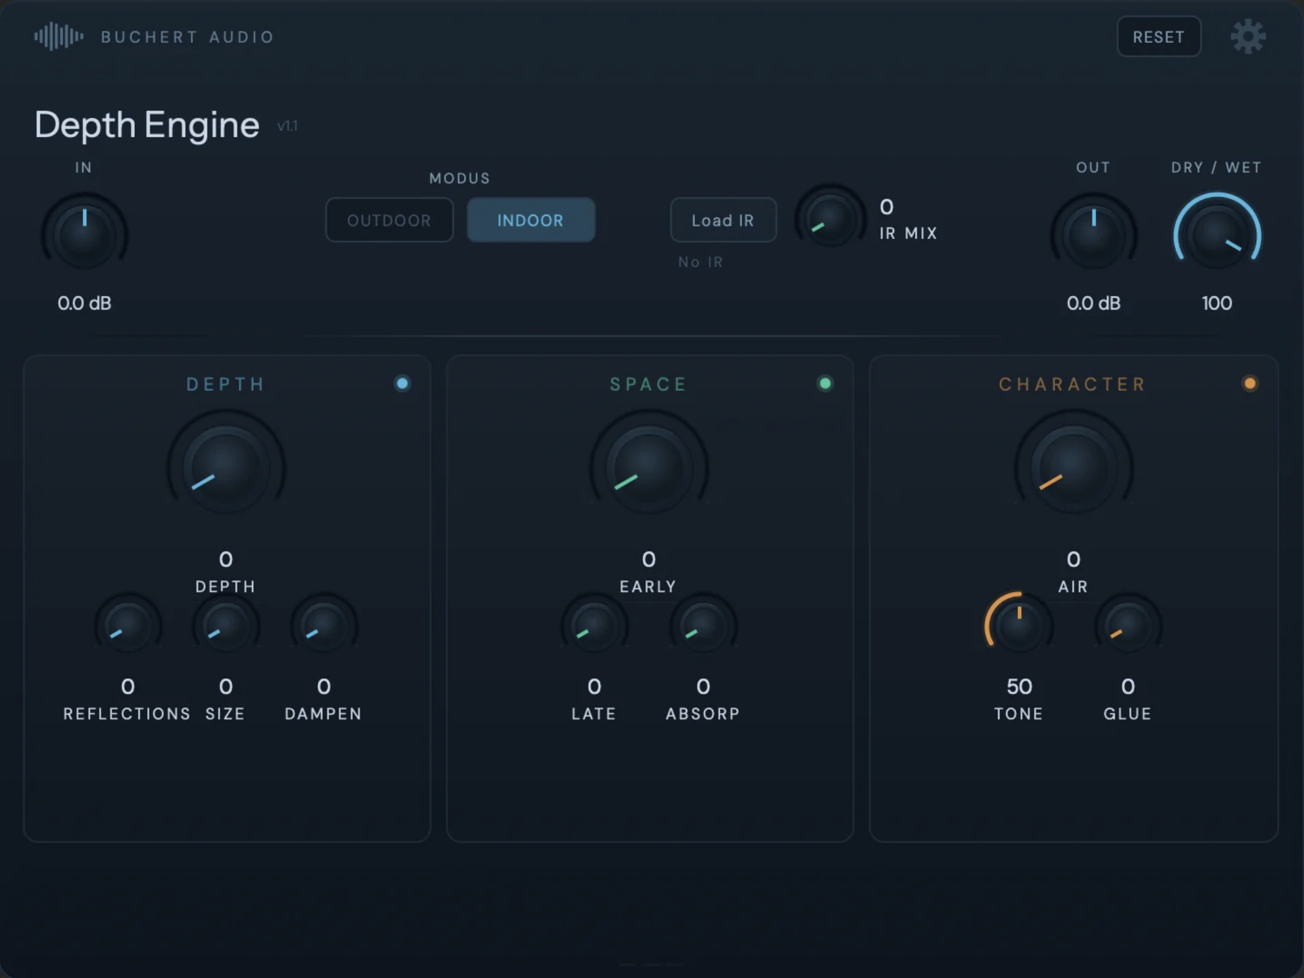The image size is (1304, 978).
Task: Select the OUTDOOR modus
Action: 389,220
